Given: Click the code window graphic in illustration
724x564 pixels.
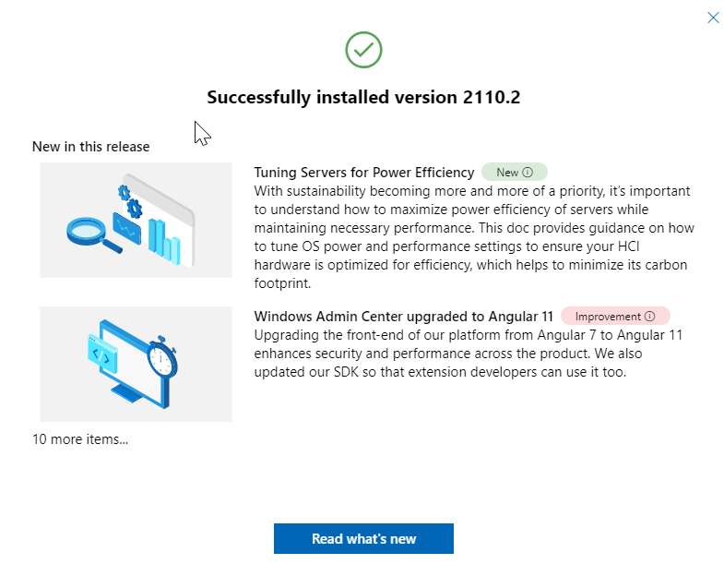Looking at the screenshot, I should click(102, 354).
